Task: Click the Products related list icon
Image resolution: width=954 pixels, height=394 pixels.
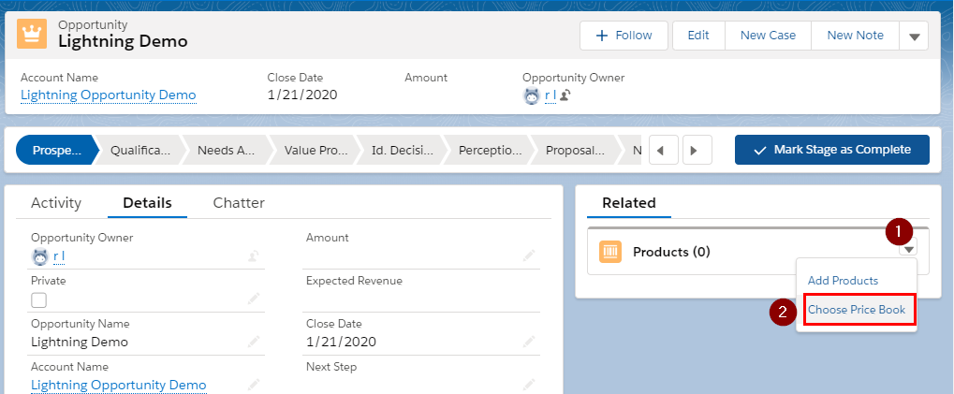Action: coord(610,252)
